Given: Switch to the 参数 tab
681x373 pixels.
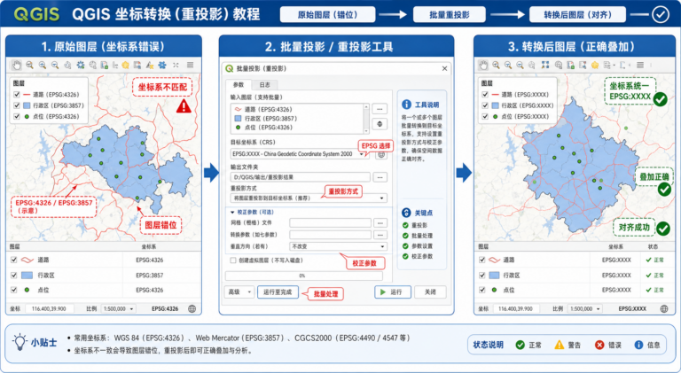Looking at the screenshot, I should pos(239,85).
